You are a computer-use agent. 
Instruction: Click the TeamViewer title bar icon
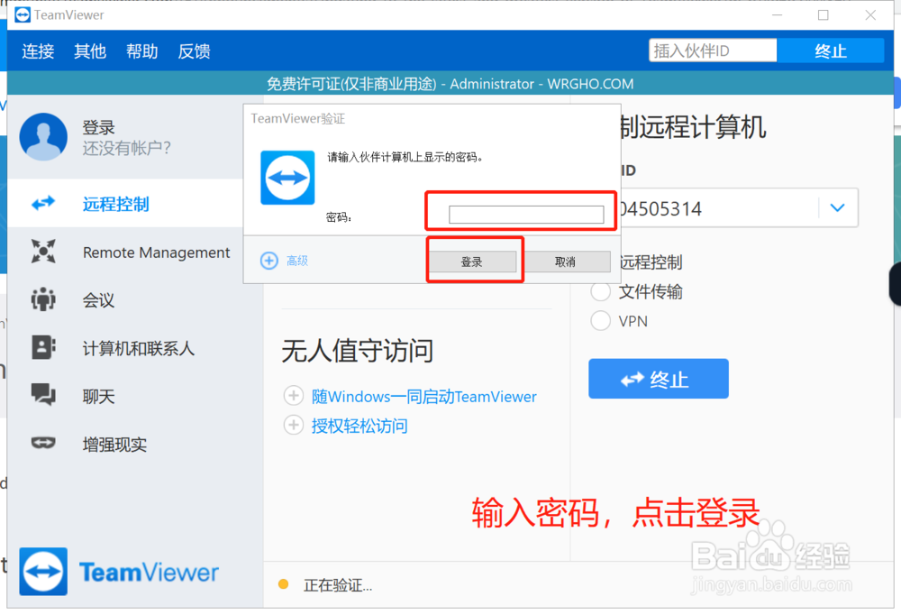pyautogui.click(x=23, y=14)
